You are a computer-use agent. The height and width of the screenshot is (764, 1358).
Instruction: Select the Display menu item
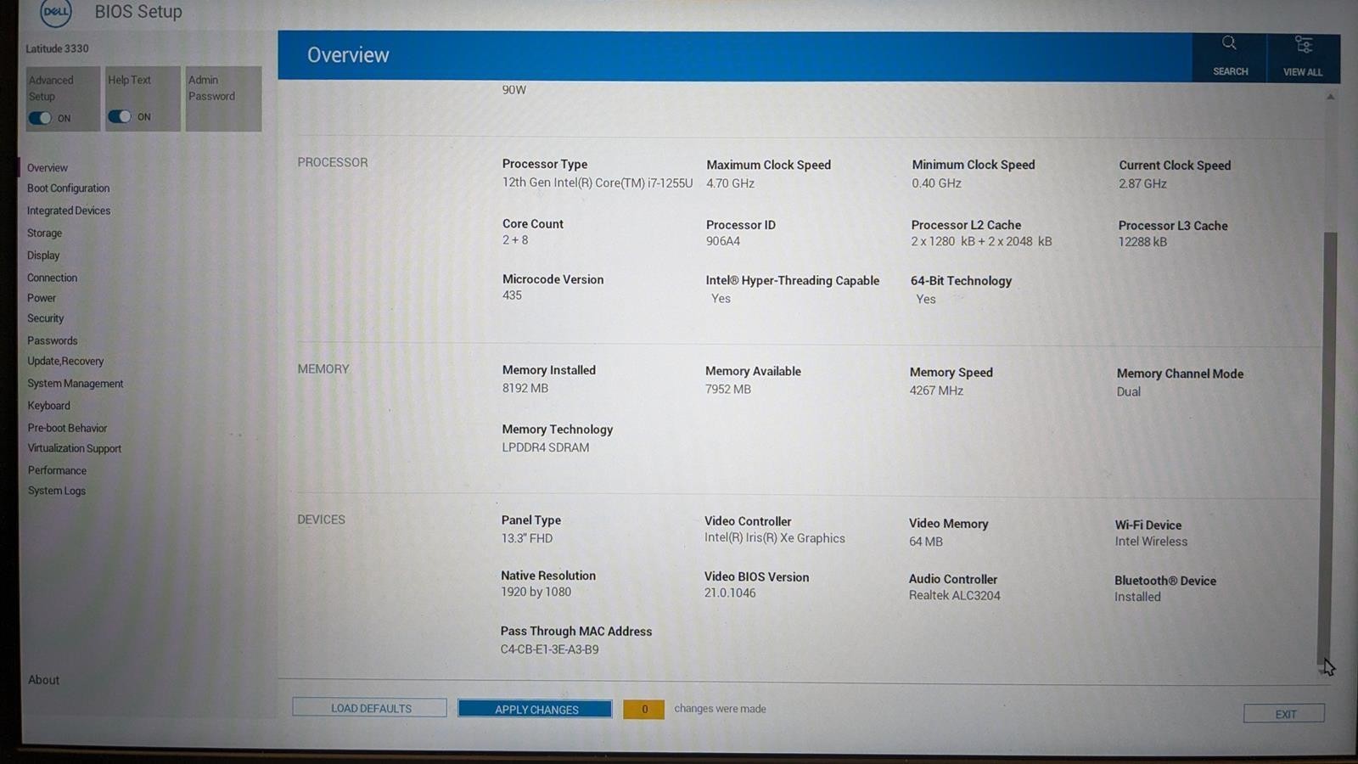point(43,256)
